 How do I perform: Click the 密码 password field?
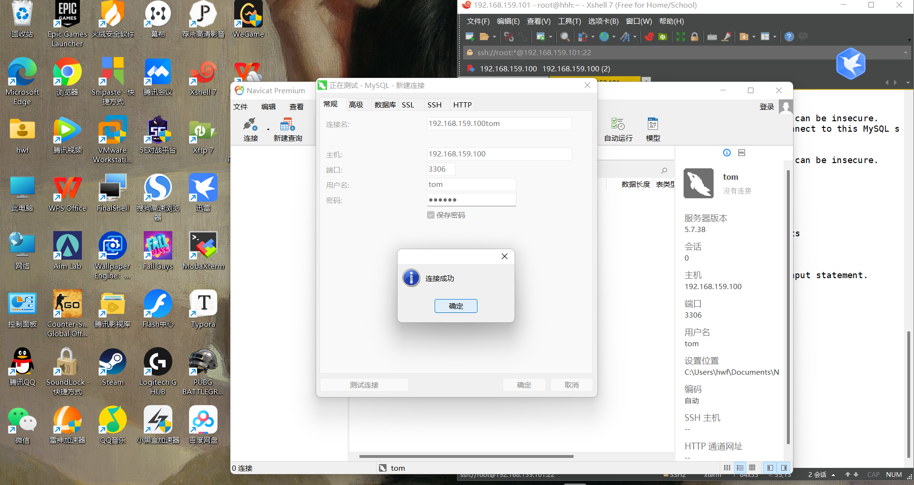pos(471,200)
